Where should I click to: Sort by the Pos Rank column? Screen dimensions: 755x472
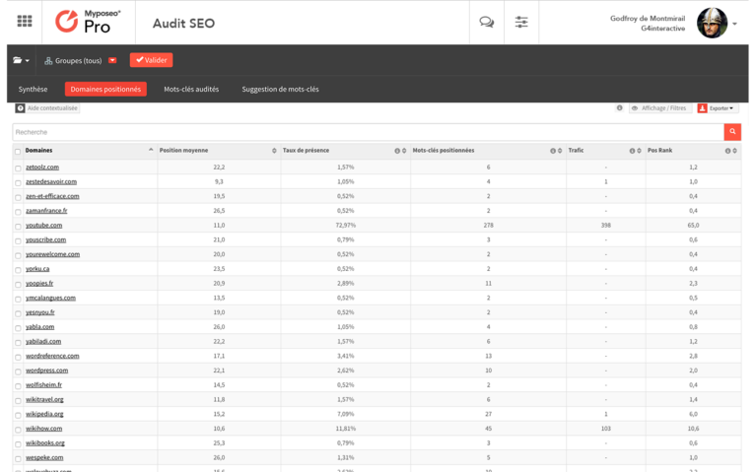(734, 151)
